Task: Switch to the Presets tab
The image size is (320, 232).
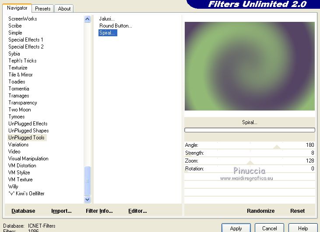Action: pos(42,9)
